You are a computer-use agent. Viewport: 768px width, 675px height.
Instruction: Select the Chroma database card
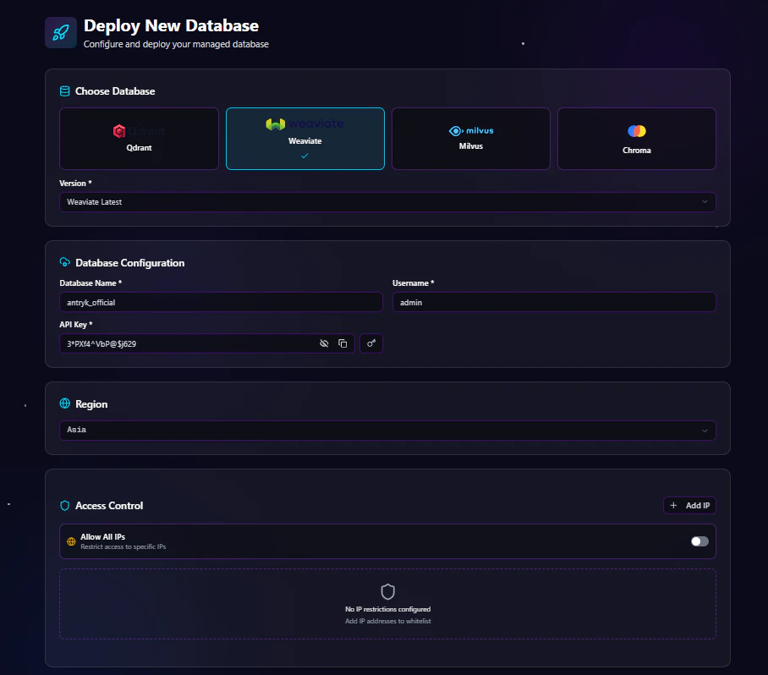click(637, 139)
